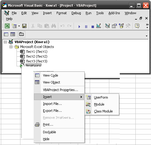Choose Hide from context menu

(59, 139)
